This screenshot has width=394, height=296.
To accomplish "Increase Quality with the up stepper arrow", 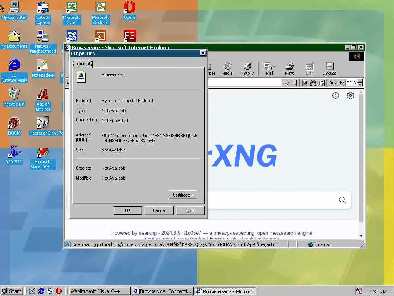I will pos(360,81).
